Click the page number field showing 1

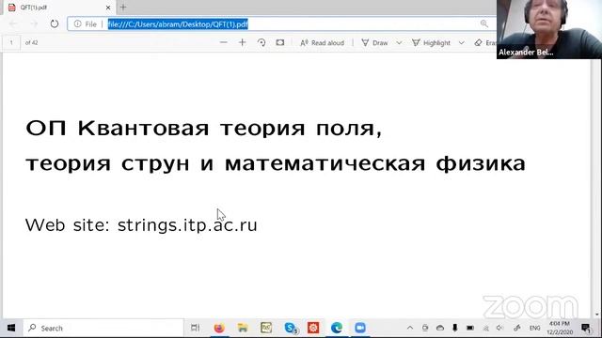click(x=11, y=42)
